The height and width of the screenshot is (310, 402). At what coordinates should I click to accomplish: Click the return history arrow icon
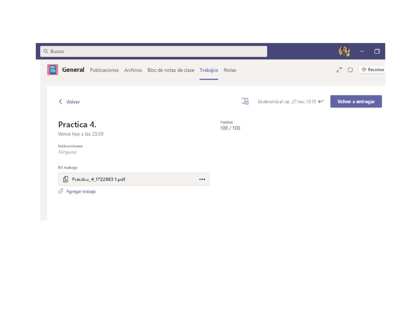pyautogui.click(x=321, y=102)
